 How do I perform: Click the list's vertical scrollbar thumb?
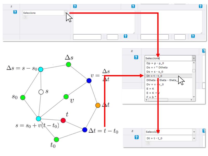[194, 71]
